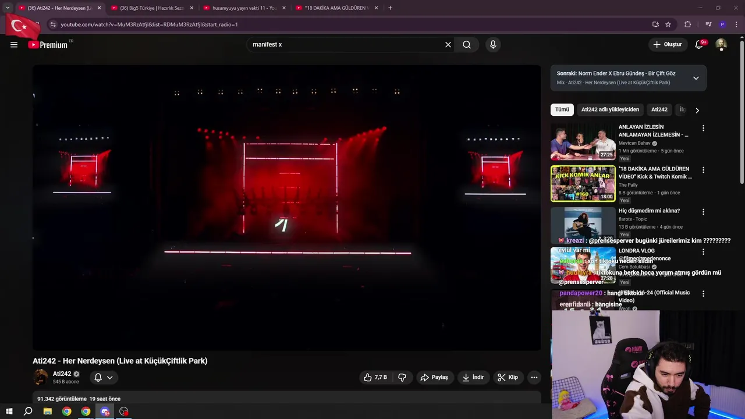The height and width of the screenshot is (419, 745).
Task: Open first Chrome icon on taskbar
Action: [67, 411]
